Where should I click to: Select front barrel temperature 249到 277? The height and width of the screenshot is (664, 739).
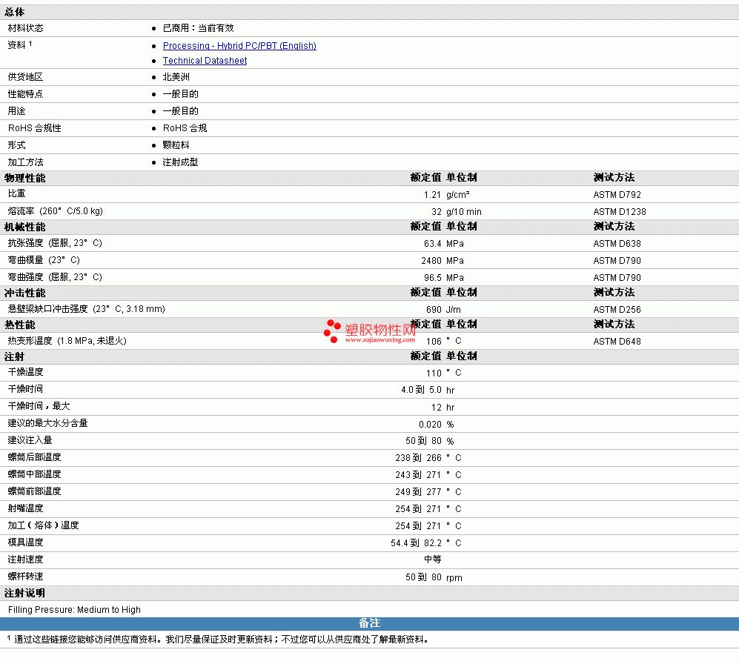tap(419, 492)
